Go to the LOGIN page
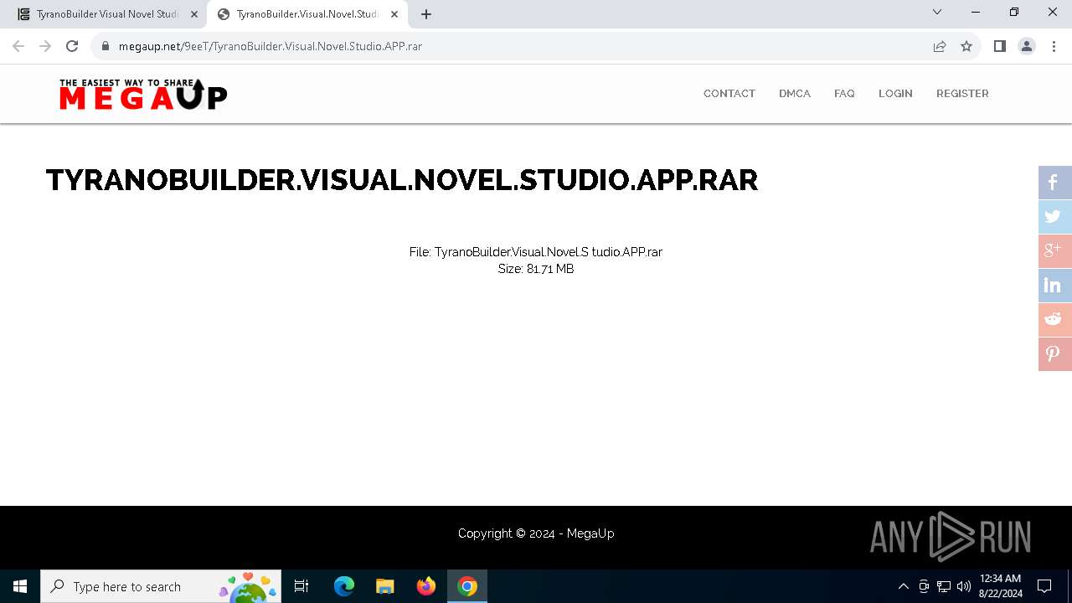 (x=895, y=94)
